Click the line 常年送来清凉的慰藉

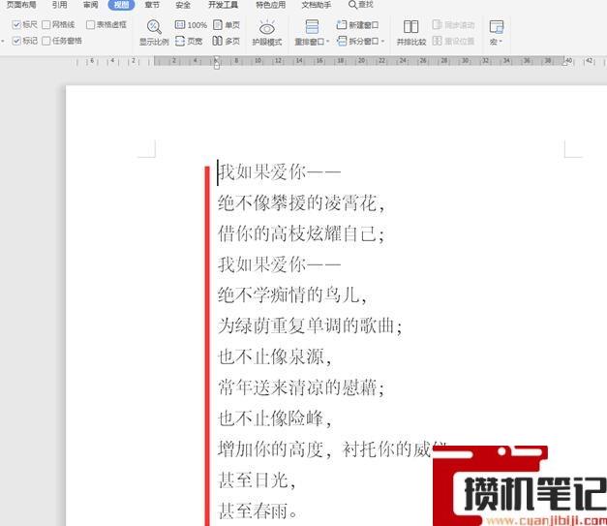tap(300, 387)
